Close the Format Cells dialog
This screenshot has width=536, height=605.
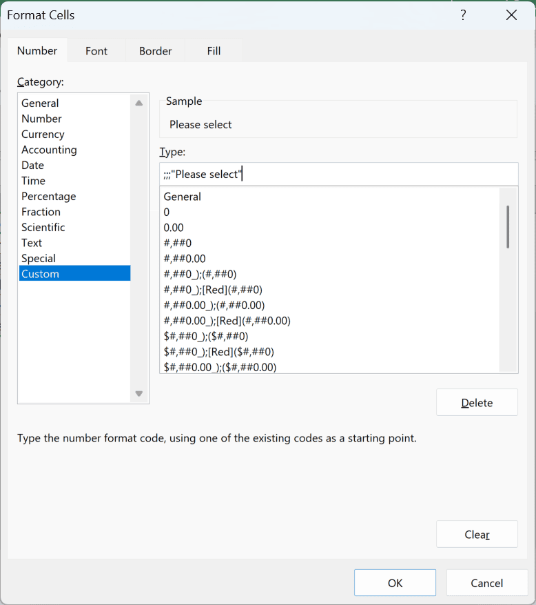(x=511, y=15)
